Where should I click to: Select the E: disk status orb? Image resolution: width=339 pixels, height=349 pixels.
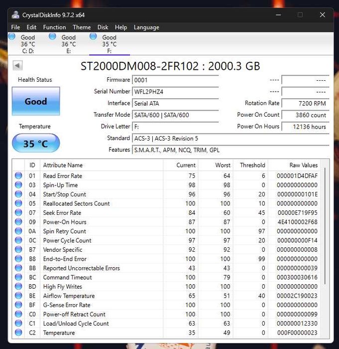pos(52,36)
